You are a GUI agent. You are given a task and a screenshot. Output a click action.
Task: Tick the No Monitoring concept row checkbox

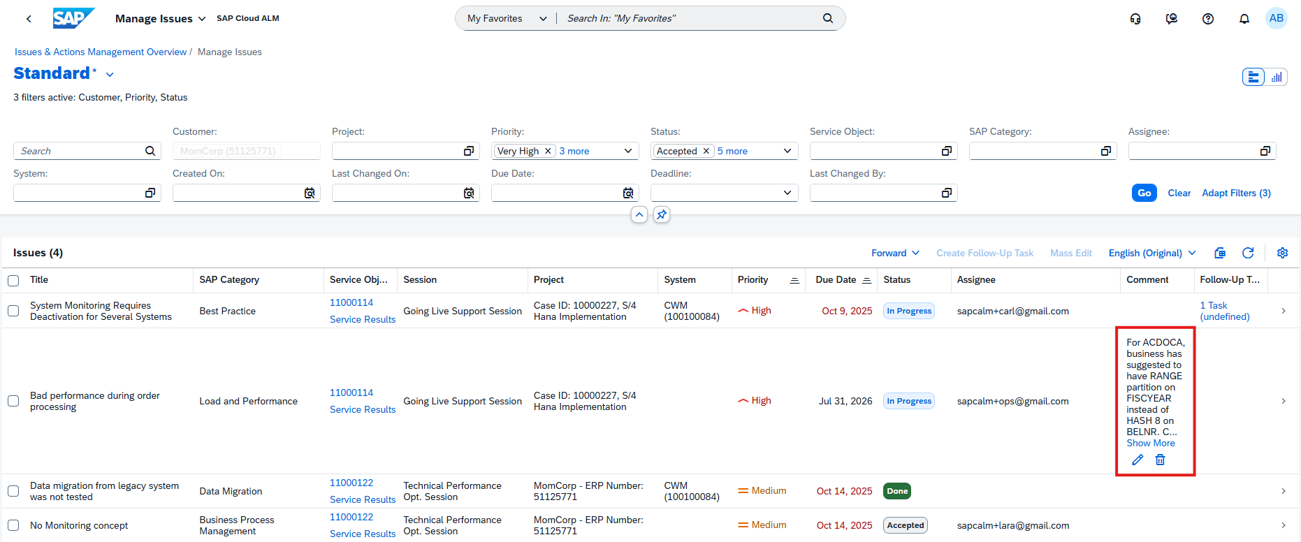coord(13,525)
